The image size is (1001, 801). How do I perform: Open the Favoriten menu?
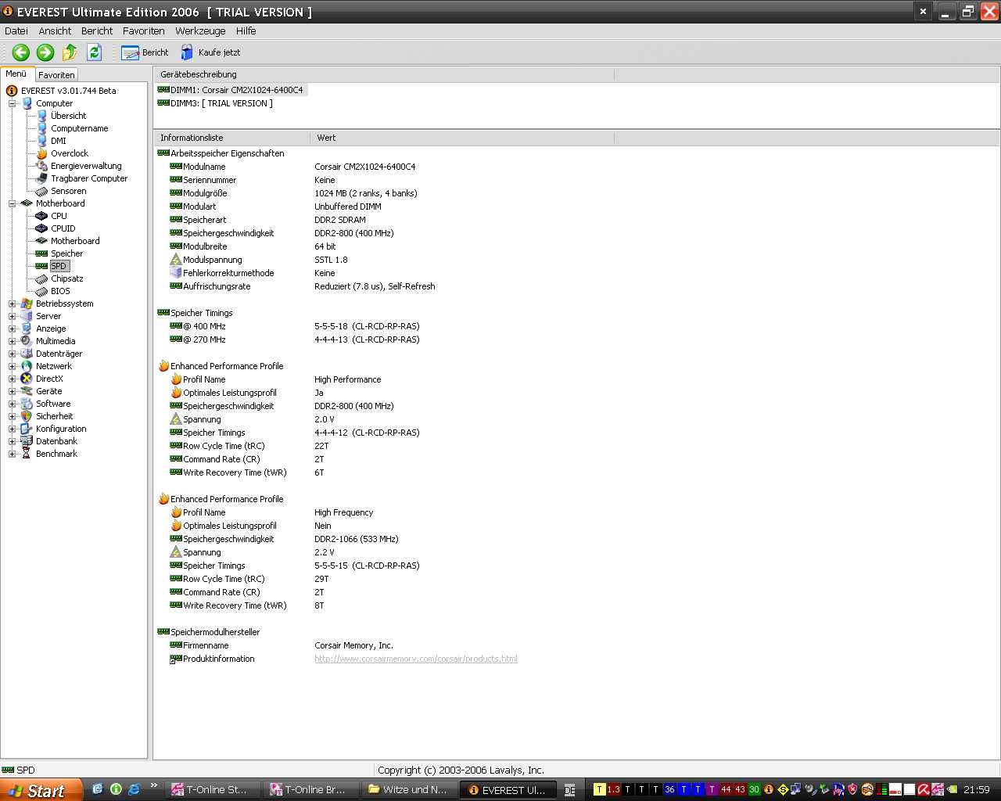coord(144,31)
